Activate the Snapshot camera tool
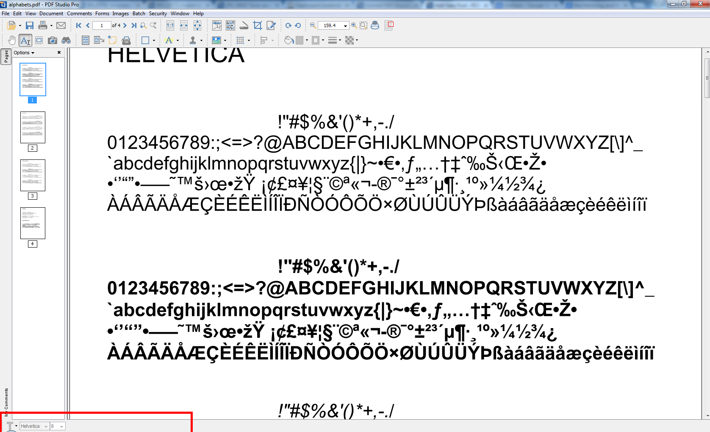Image resolution: width=710 pixels, height=432 pixels. click(x=53, y=40)
